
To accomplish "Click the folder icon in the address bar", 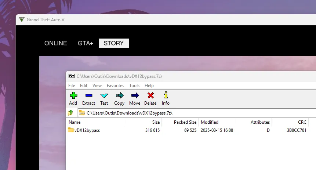I will [81, 113].
